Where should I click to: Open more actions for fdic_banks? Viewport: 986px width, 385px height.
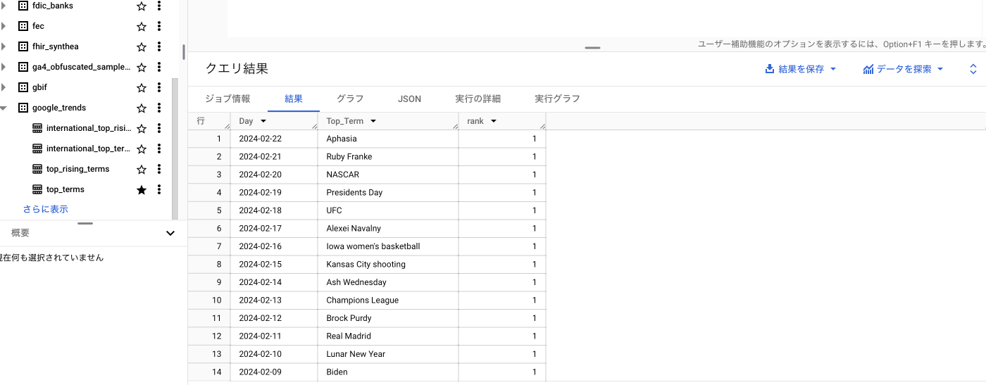(159, 6)
